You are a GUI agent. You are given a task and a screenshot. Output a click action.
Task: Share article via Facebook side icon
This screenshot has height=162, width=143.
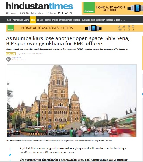pyautogui.click(x=10, y=149)
